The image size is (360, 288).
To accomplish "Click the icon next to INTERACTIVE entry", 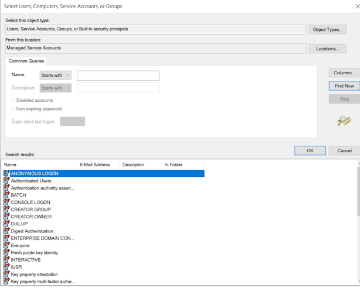I will (6, 260).
